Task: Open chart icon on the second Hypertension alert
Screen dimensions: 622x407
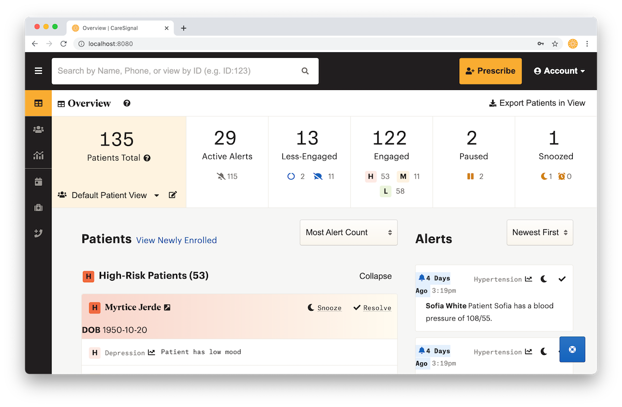Action: pos(528,352)
